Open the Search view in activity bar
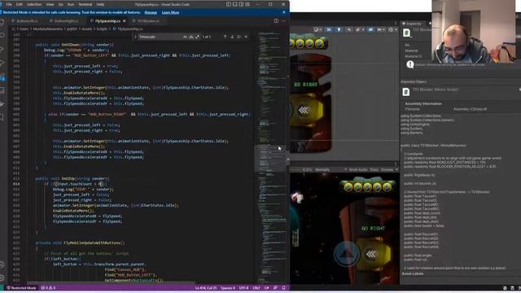This screenshot has width=521, height=293. coord(2,36)
